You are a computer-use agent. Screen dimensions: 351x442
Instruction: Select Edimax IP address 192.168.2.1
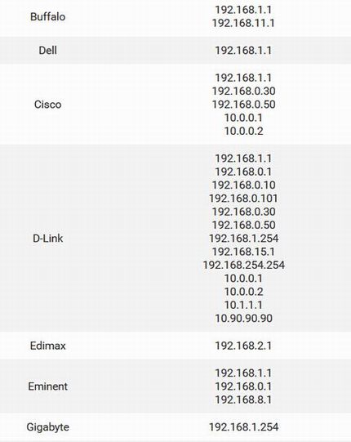click(x=243, y=346)
